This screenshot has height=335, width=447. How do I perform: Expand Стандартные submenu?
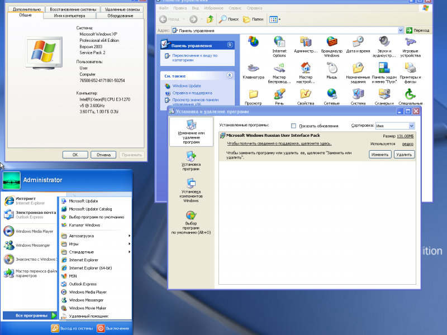(x=96, y=252)
